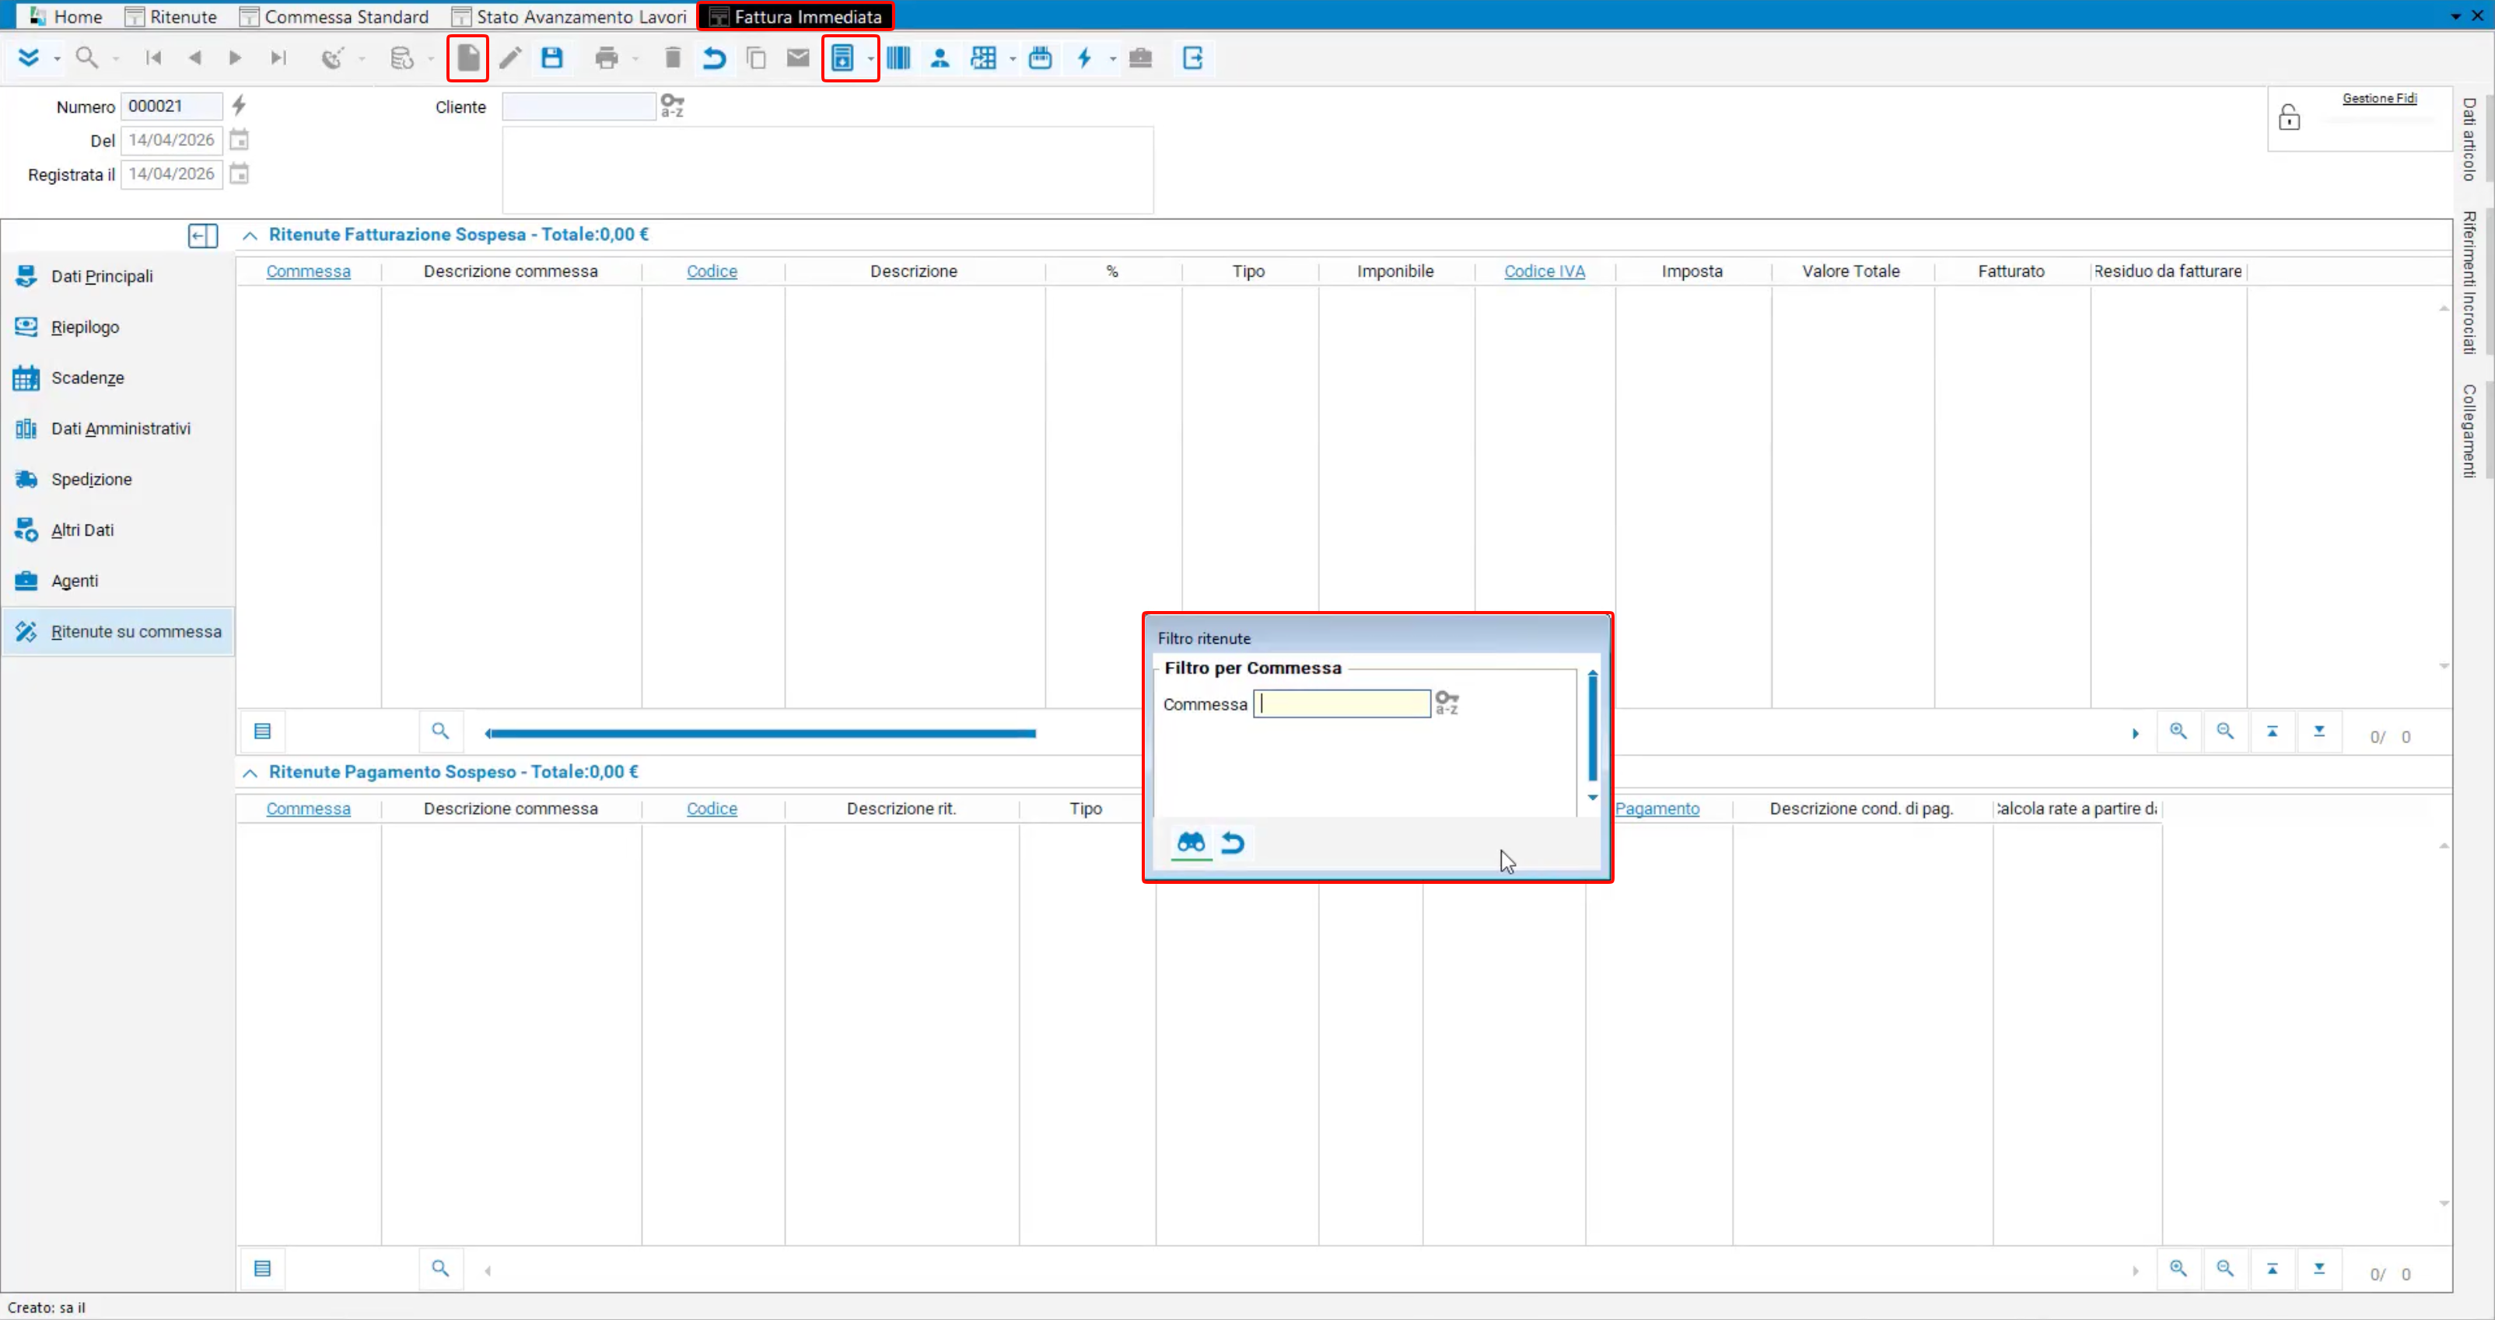Collapse the Ritenute Pagamento Sospeso section
Image resolution: width=2495 pixels, height=1320 pixels.
250,773
